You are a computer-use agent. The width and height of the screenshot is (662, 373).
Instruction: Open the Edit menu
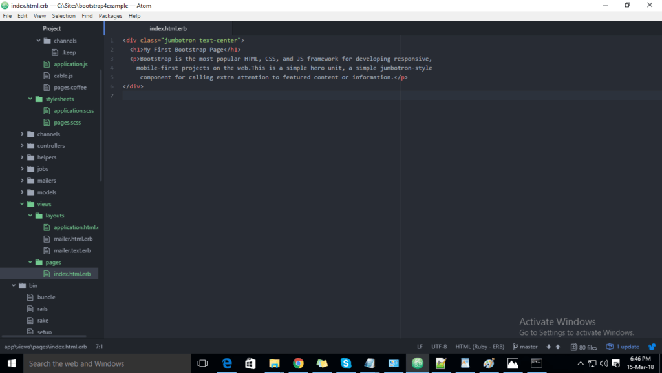coord(23,16)
